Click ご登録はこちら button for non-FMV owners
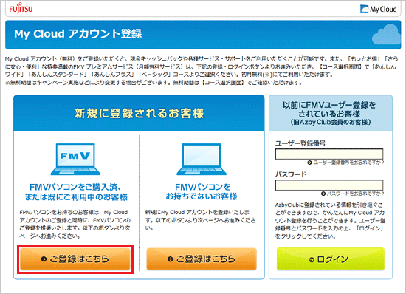 click(202, 259)
